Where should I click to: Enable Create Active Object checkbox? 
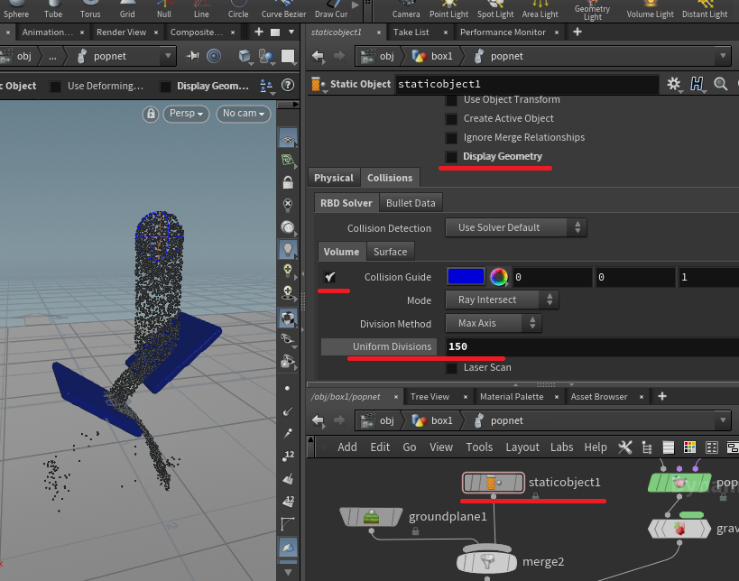pos(451,119)
